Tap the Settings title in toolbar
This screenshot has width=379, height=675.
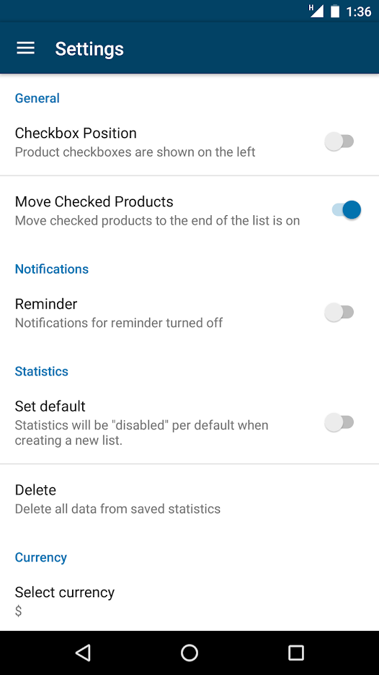(89, 48)
